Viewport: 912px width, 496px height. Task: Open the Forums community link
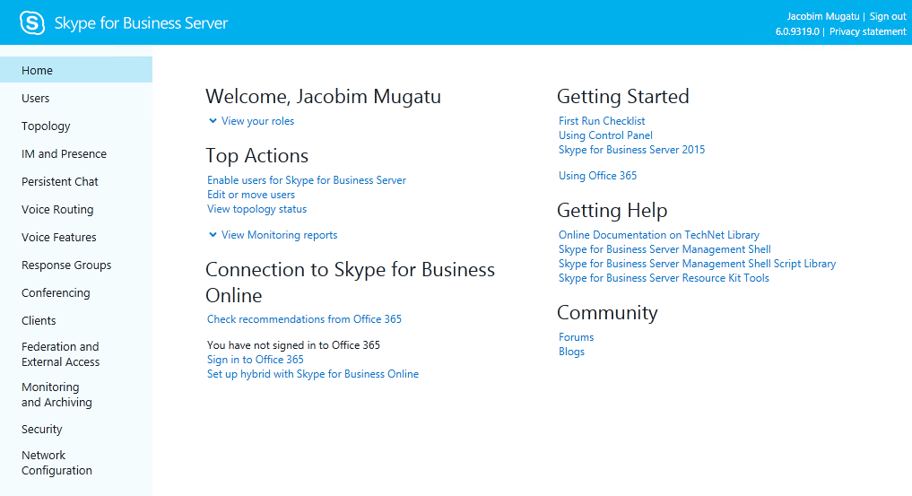(577, 337)
